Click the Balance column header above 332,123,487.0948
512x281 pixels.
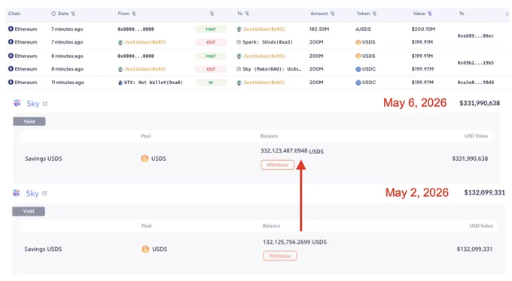[269, 136]
